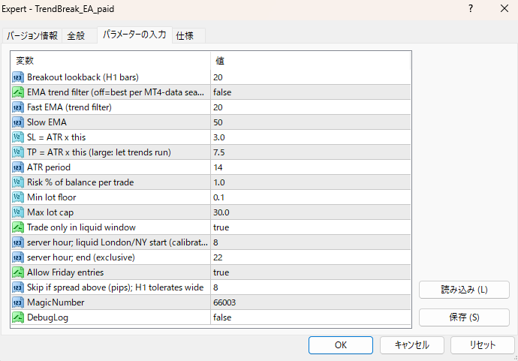This screenshot has height=361, width=518.
Task: Click the integer icon beside Slow EMA
Action: (18, 122)
